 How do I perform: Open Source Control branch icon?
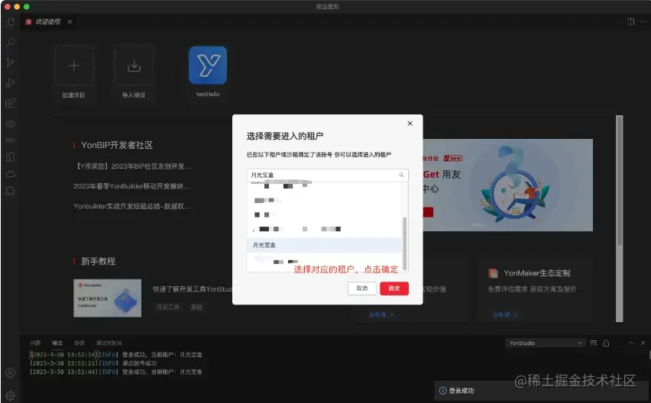[x=11, y=63]
